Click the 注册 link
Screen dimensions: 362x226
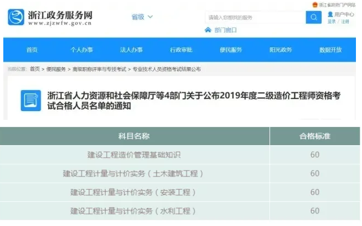click(x=345, y=21)
